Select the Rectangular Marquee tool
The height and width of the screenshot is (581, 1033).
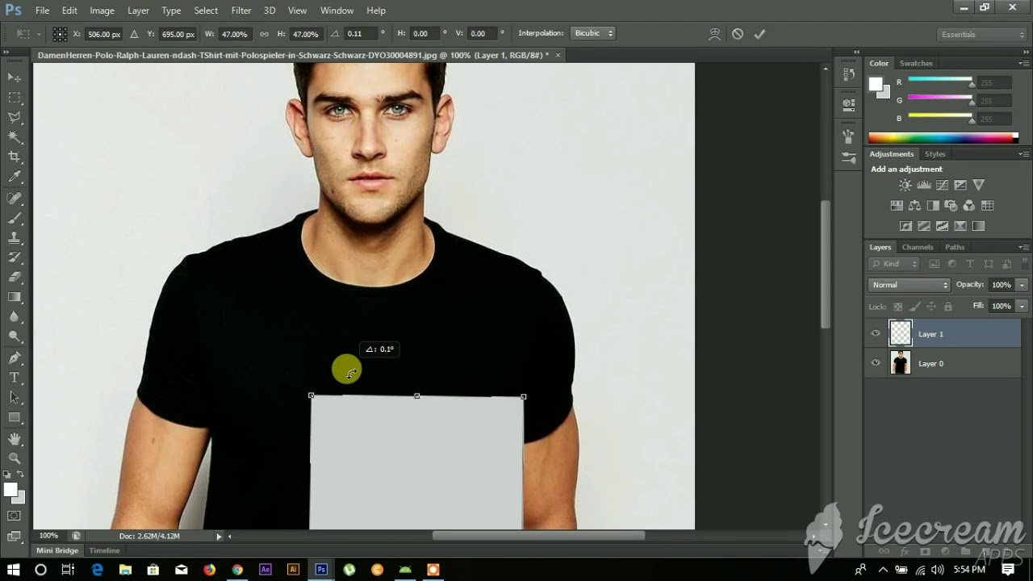[x=15, y=98]
